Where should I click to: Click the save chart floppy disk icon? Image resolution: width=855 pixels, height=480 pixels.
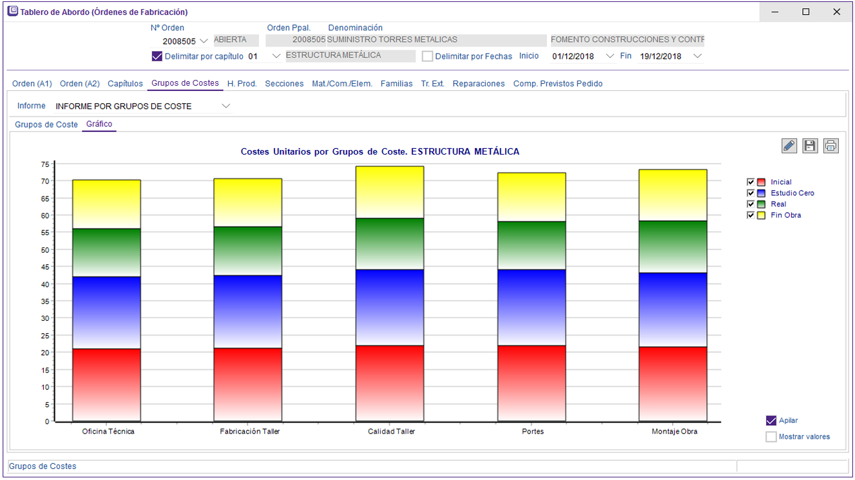click(810, 146)
